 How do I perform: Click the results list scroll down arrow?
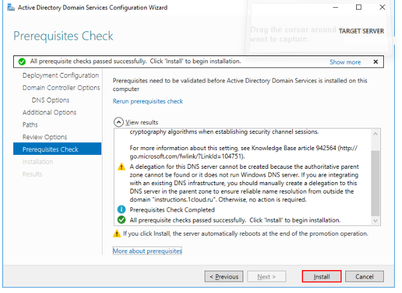click(x=375, y=221)
